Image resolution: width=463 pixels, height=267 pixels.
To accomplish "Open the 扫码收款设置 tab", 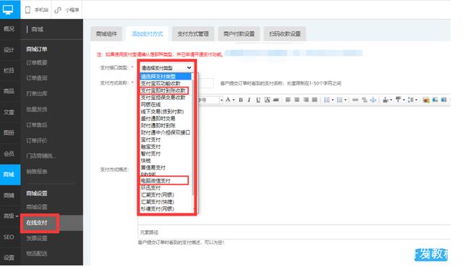I will coord(285,34).
